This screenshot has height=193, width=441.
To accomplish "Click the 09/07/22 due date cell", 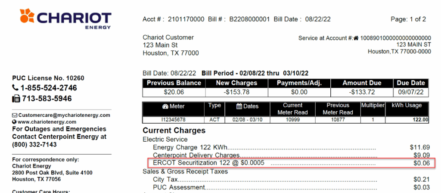I will [411, 92].
